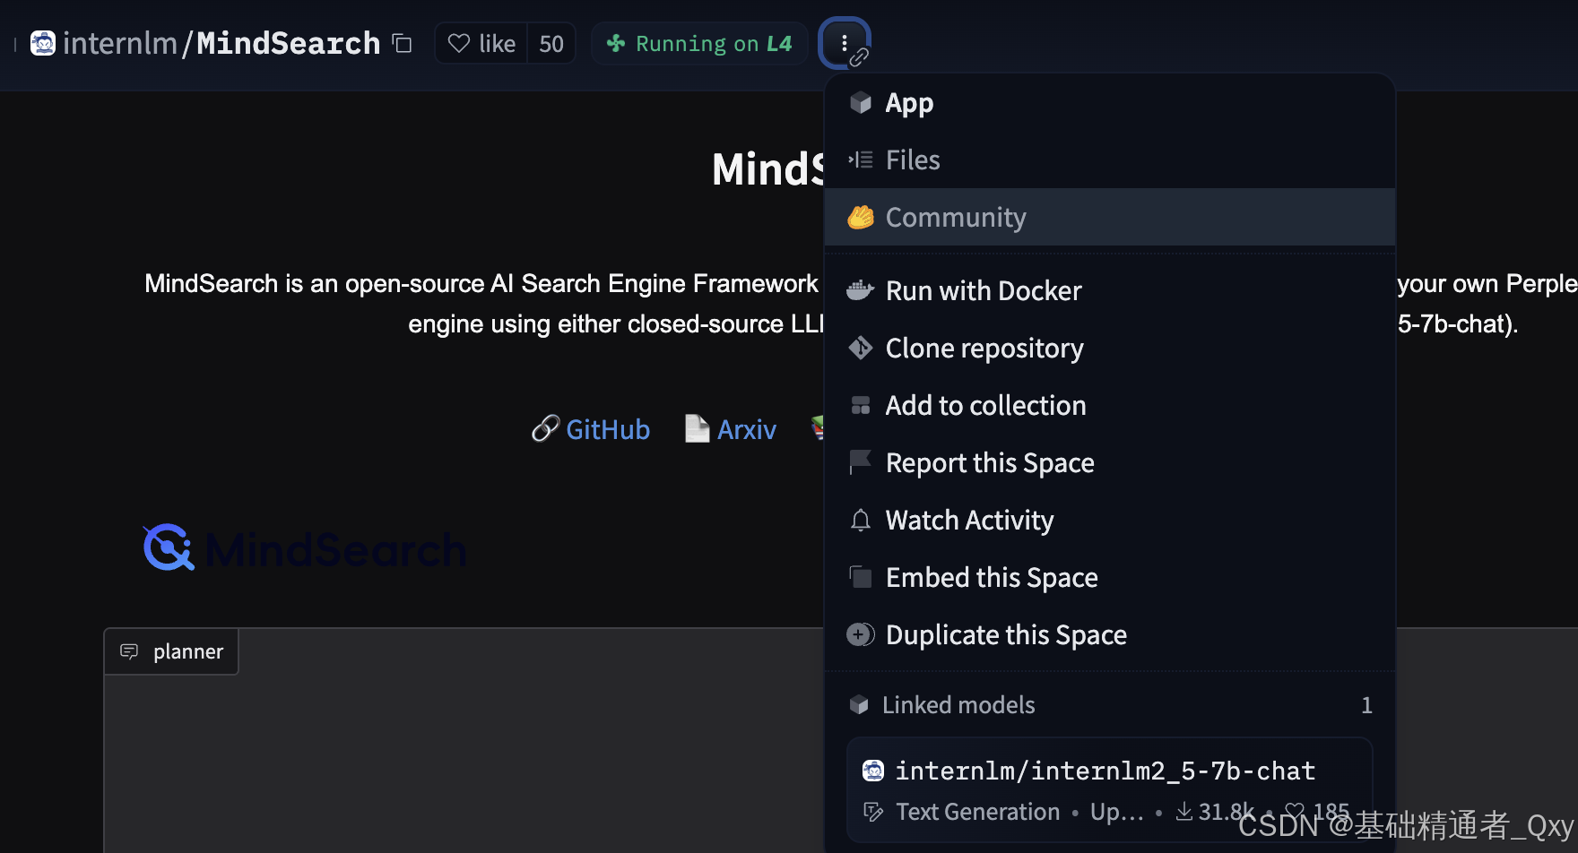Open the MindSearch Space title link
This screenshot has height=853, width=1578.
pyautogui.click(x=288, y=43)
